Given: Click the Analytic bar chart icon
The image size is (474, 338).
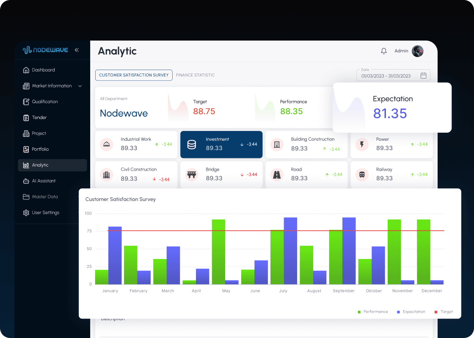Looking at the screenshot, I should (x=26, y=165).
